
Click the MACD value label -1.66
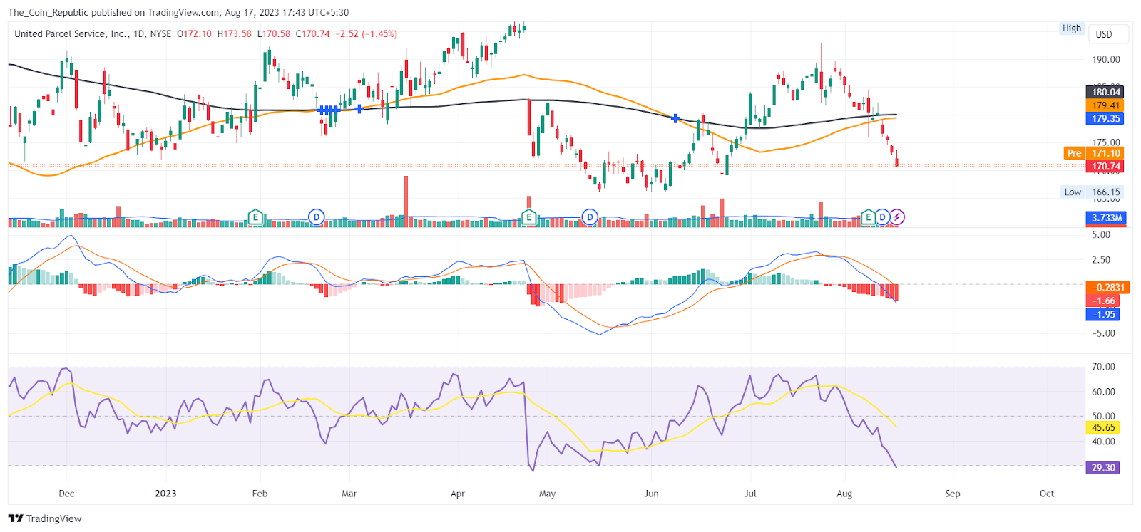[x=1103, y=301]
